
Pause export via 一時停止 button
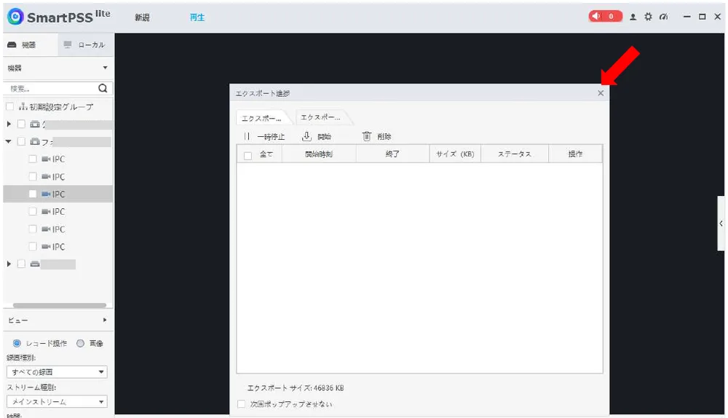264,137
